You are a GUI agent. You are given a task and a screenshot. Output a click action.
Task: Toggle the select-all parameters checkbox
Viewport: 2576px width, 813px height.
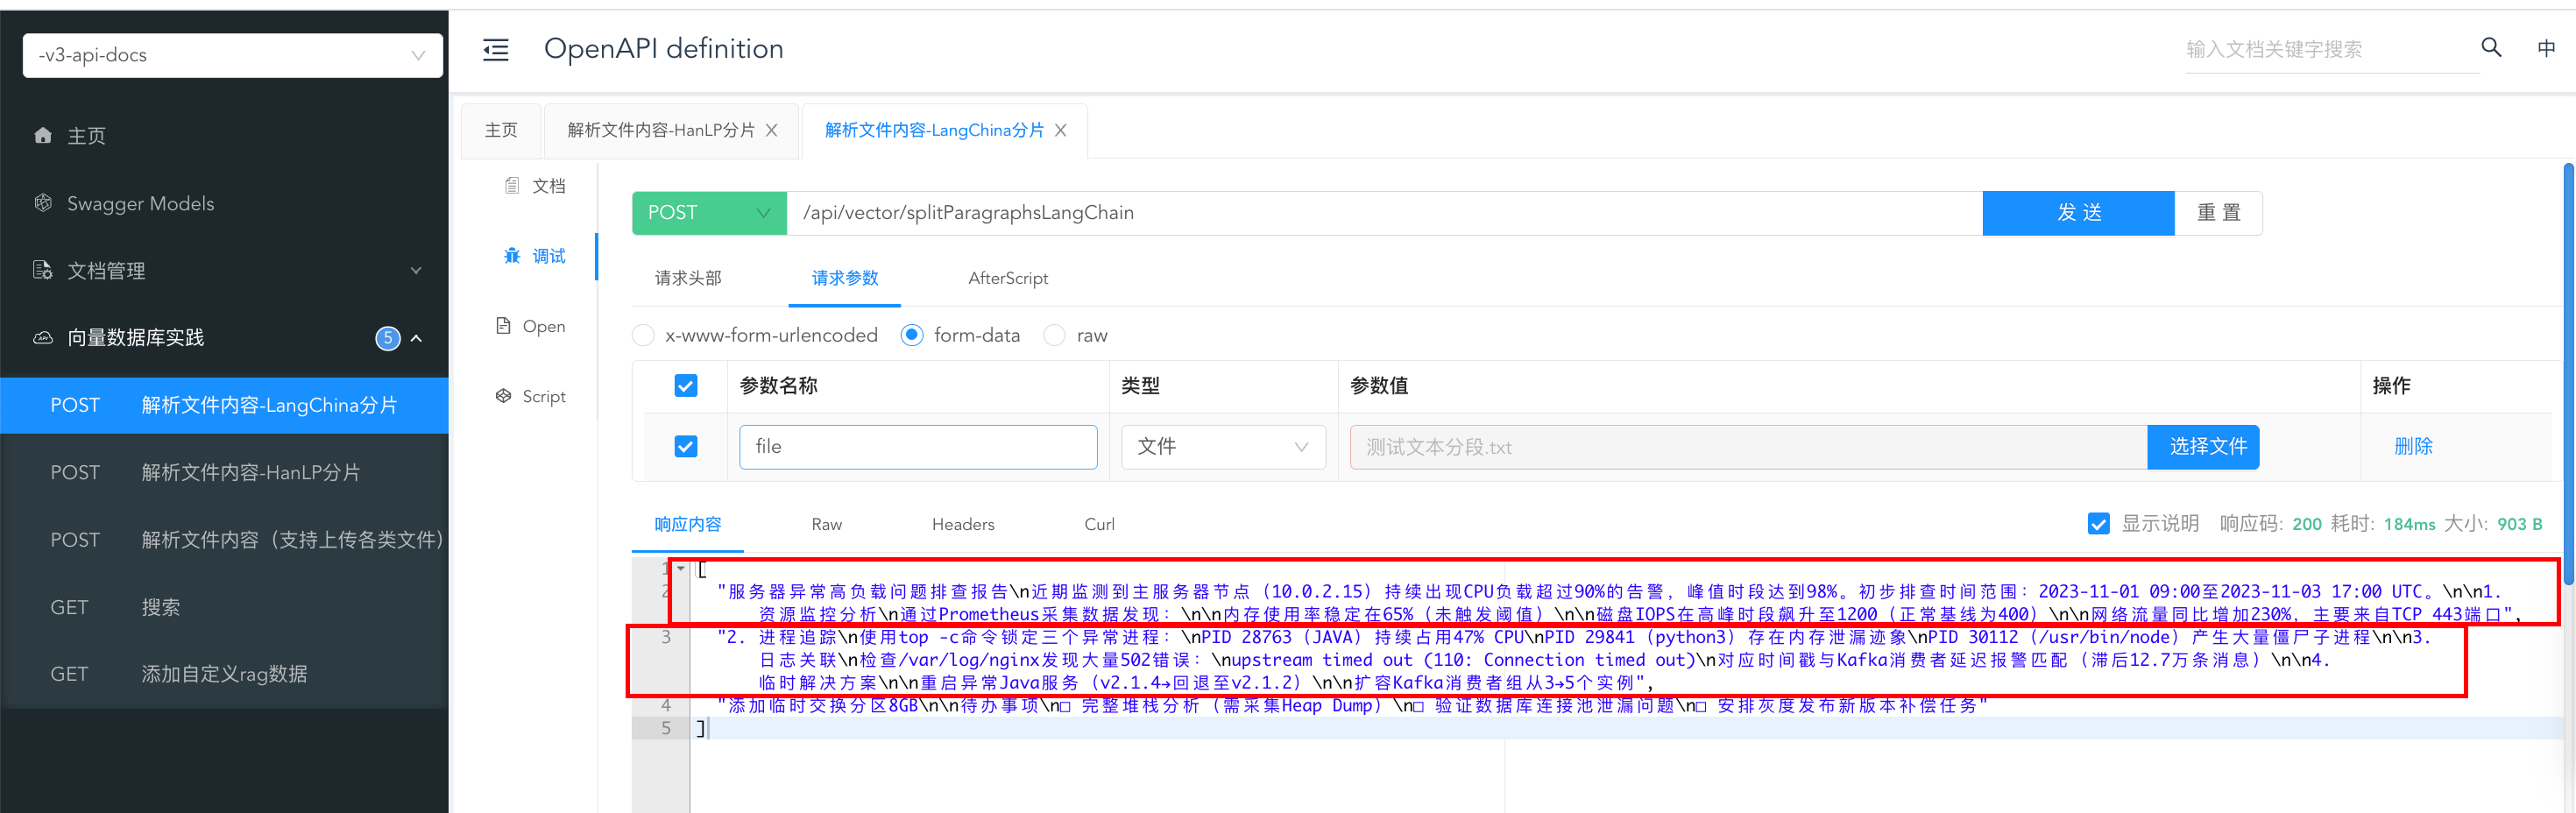(686, 386)
